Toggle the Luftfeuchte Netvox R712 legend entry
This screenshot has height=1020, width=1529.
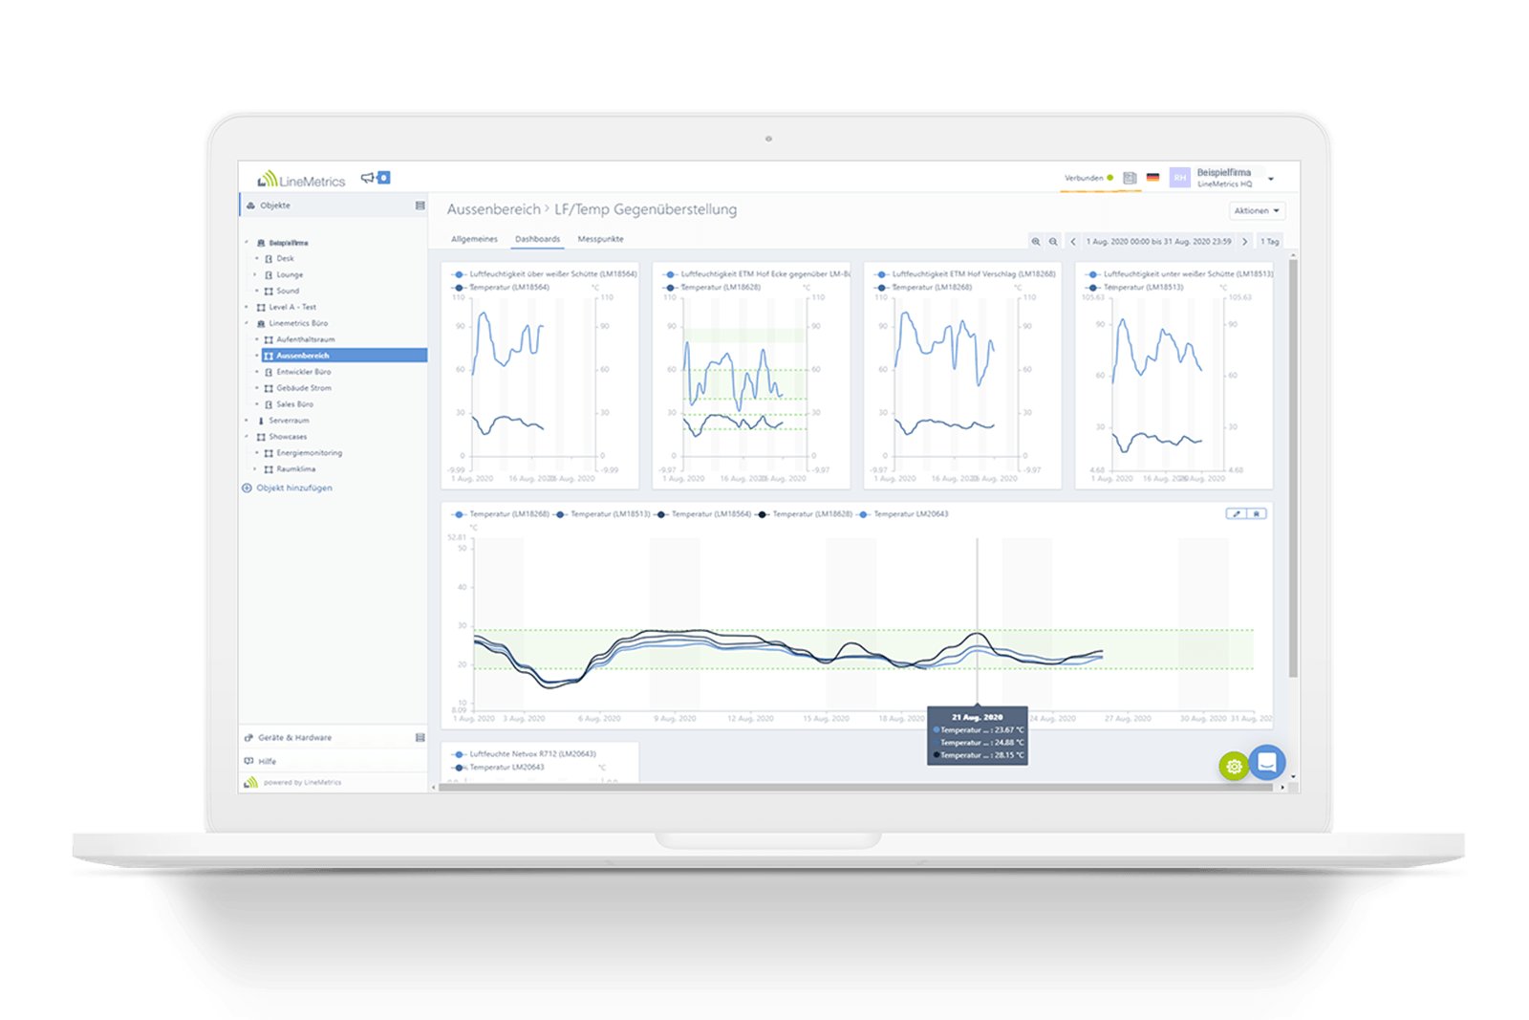coord(531,755)
